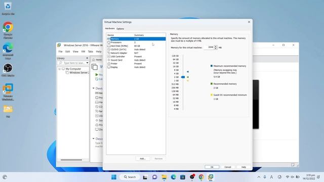This screenshot has height=182, width=324.
Task: Open the Help menu in VMware menu bar
Action: pyautogui.click(x=99, y=52)
